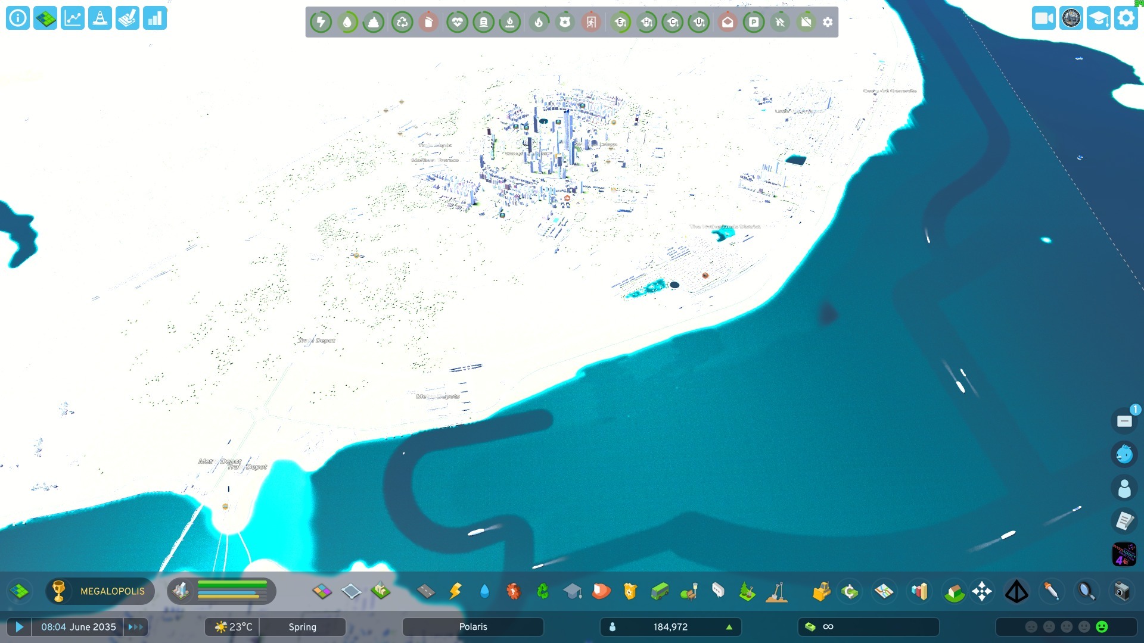Open the Roads build menu
The width and height of the screenshot is (1144, 643).
tap(425, 591)
